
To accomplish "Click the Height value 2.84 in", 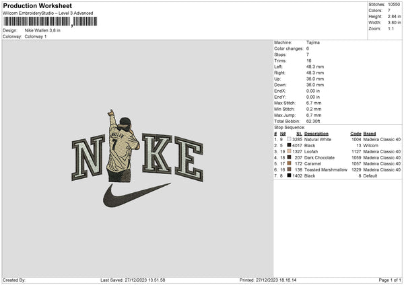I will (394, 16).
